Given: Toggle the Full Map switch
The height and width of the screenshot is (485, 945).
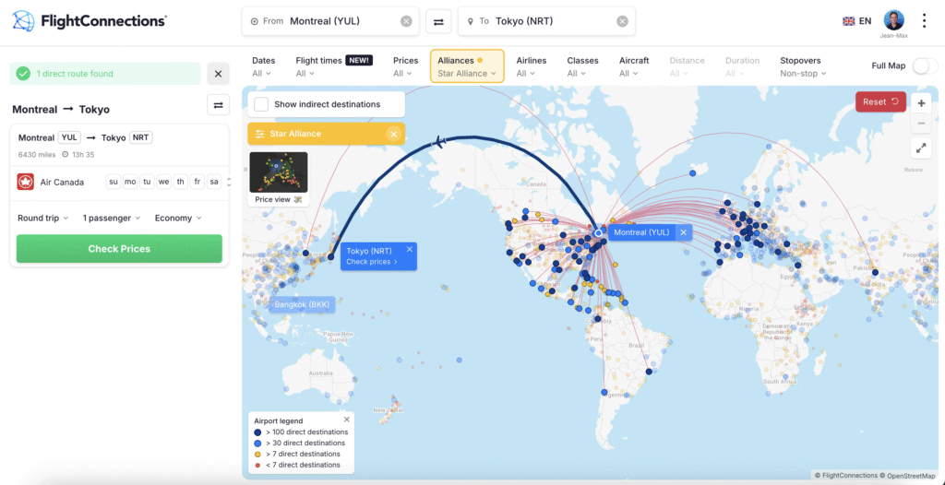Looking at the screenshot, I should pos(924,66).
